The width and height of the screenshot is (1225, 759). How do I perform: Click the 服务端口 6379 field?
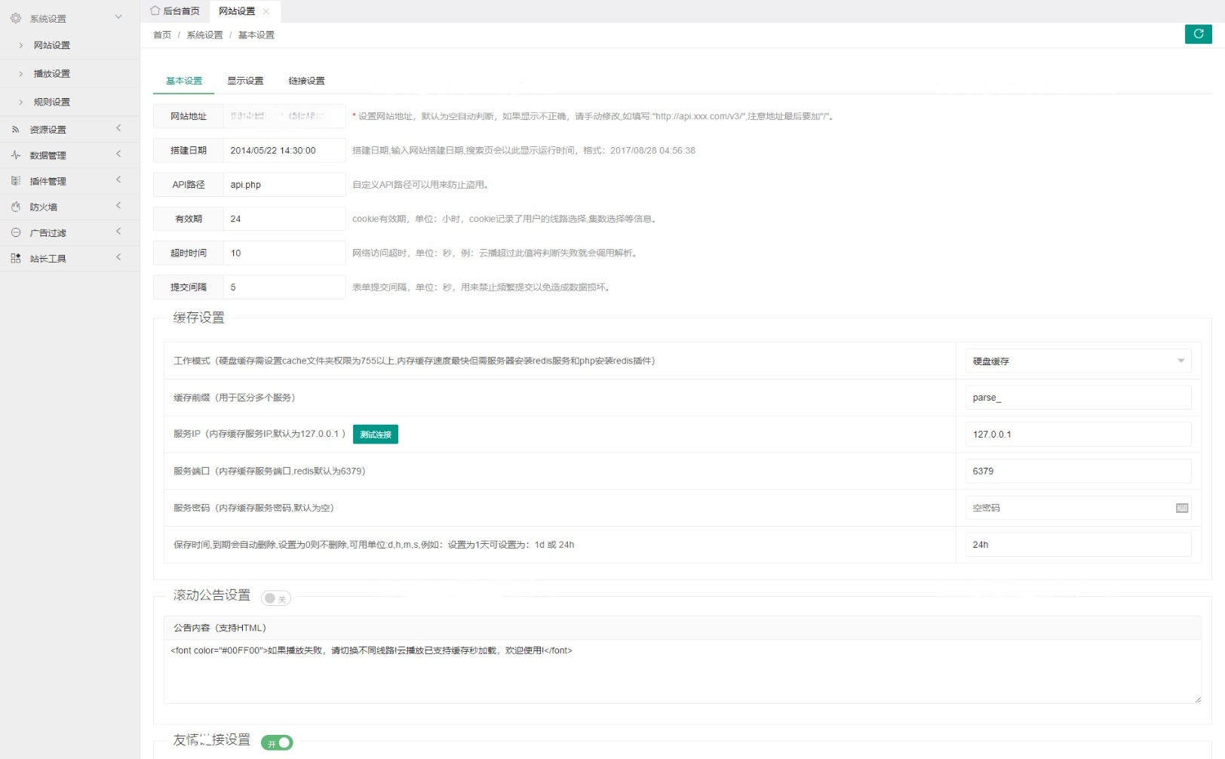point(1079,471)
